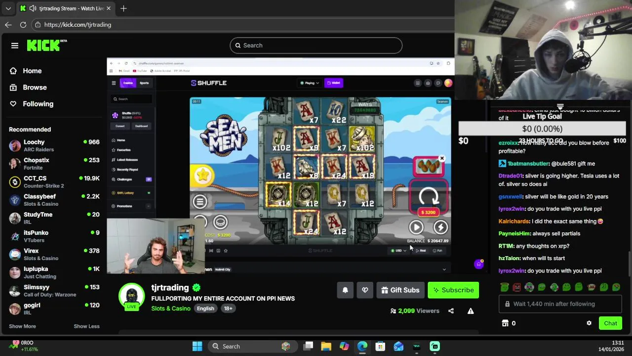Open recommended channel CCT_CS
632x356 pixels.
click(x=54, y=181)
